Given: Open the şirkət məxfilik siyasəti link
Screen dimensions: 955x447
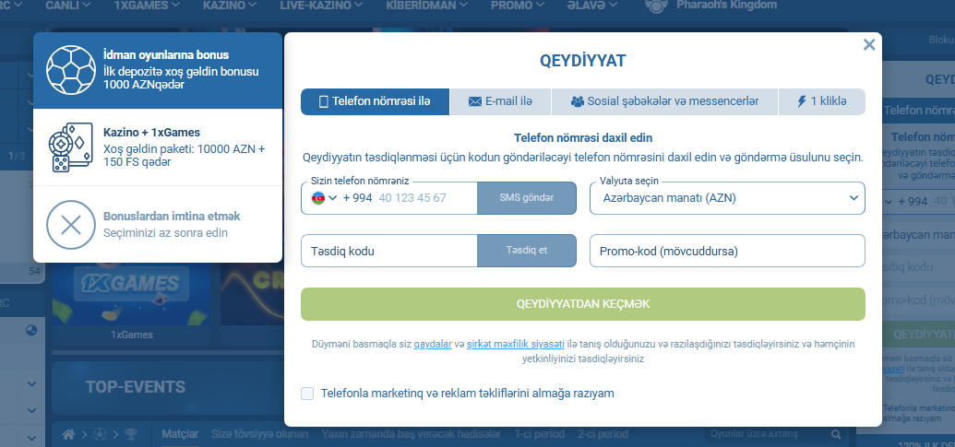Looking at the screenshot, I should [x=516, y=345].
